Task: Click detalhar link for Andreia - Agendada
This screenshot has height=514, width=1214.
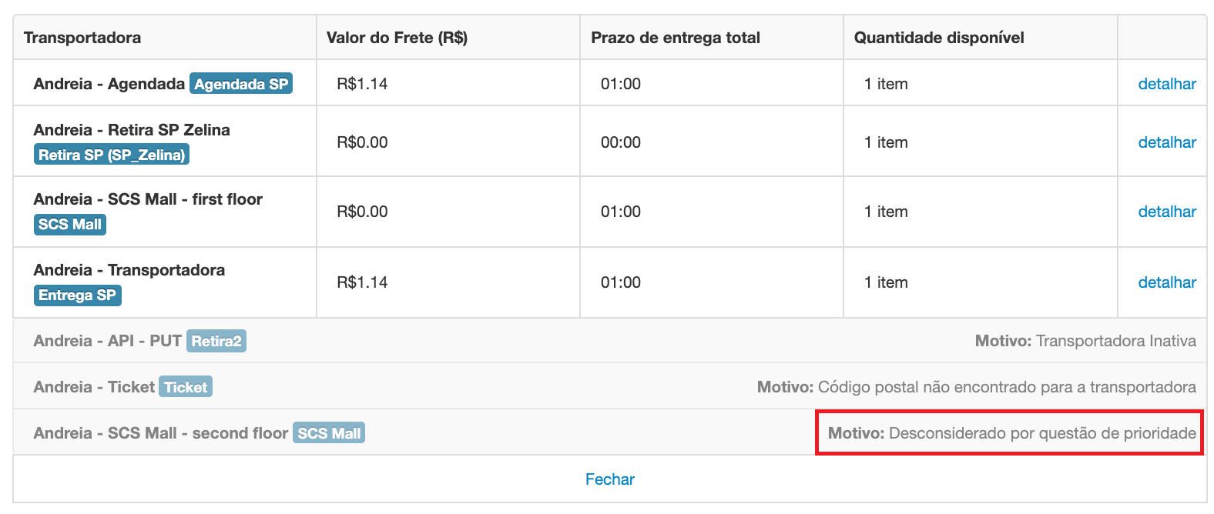Action: (x=1167, y=84)
